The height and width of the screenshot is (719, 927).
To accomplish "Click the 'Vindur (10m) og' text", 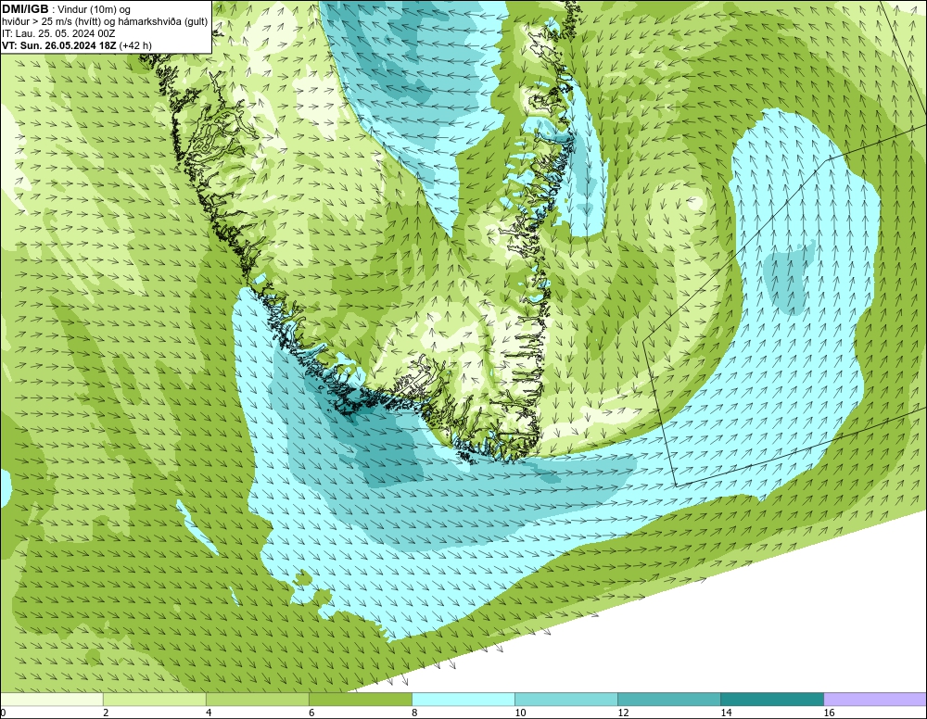I will (x=94, y=10).
